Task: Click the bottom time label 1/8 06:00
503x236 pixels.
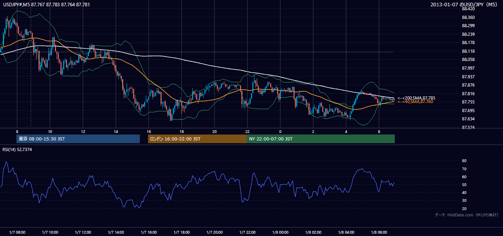Action: click(379, 232)
